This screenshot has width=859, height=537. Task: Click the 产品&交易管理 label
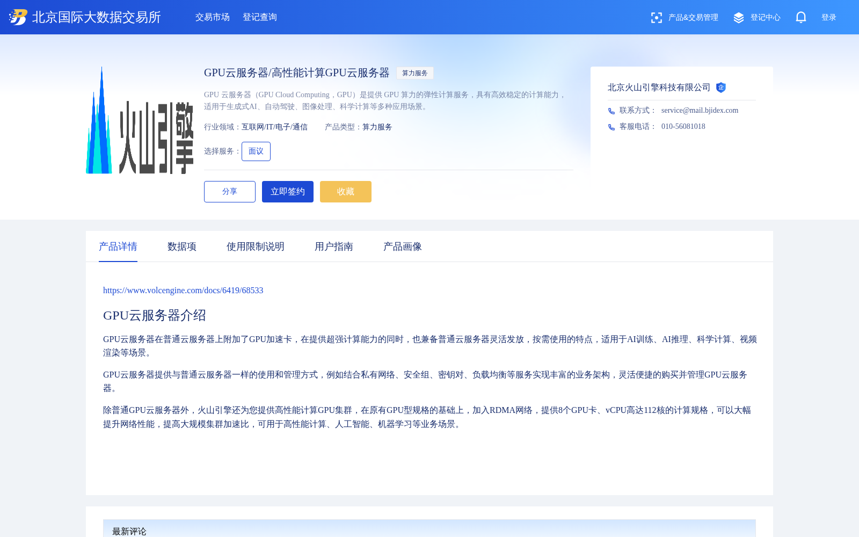click(693, 18)
